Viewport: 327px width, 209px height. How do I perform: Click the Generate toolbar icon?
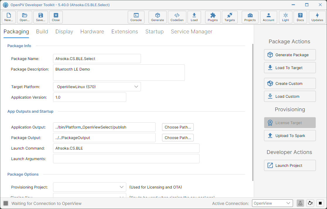click(158, 17)
